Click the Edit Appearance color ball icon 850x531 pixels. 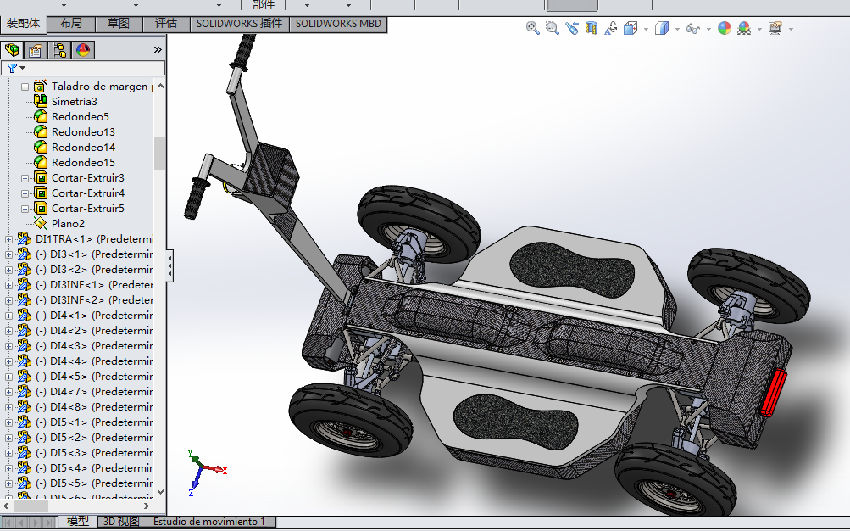(725, 28)
